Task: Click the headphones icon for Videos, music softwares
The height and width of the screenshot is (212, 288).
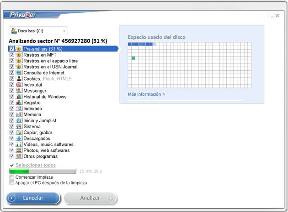Action: [x=19, y=144]
